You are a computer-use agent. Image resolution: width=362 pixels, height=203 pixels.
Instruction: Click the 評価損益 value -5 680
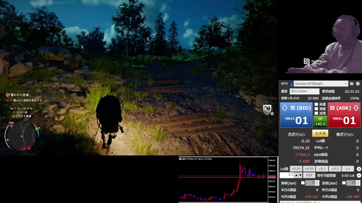pyautogui.click(x=304, y=161)
